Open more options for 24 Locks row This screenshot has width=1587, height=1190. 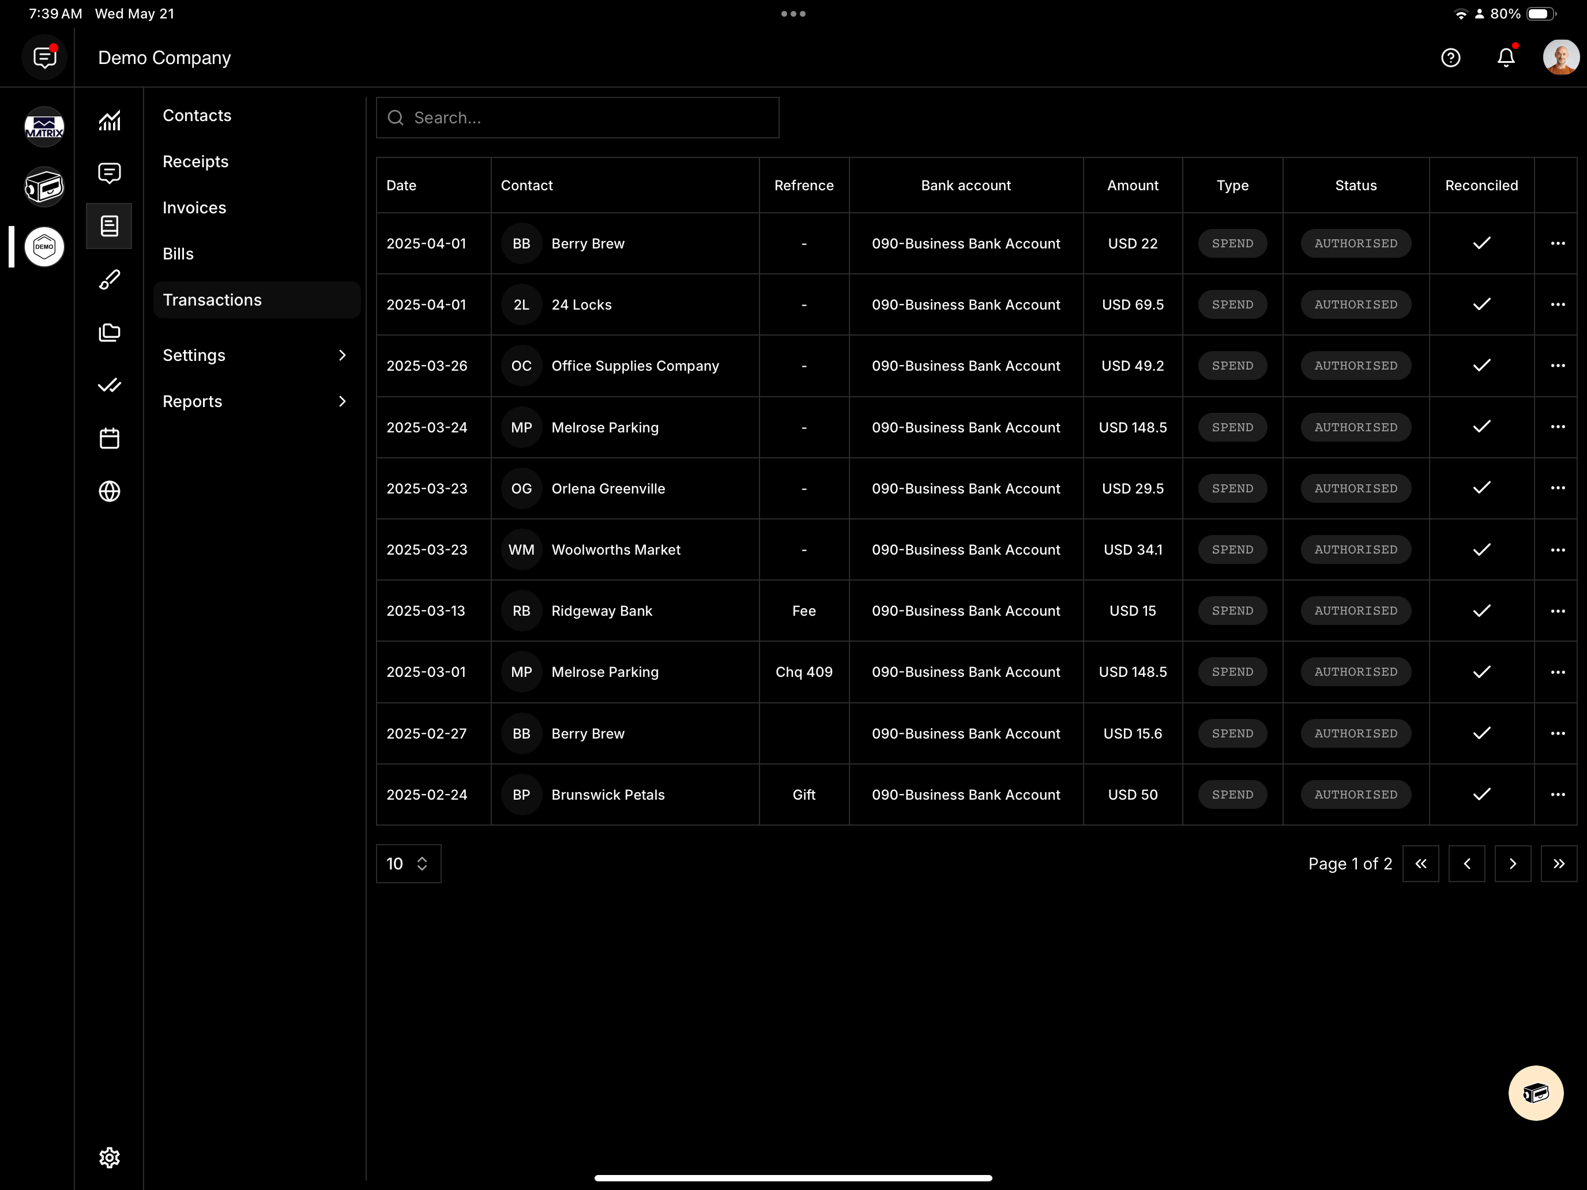pyautogui.click(x=1558, y=304)
